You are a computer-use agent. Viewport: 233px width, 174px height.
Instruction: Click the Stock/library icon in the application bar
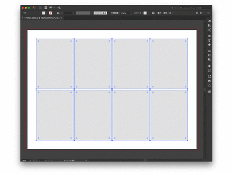click(46, 8)
